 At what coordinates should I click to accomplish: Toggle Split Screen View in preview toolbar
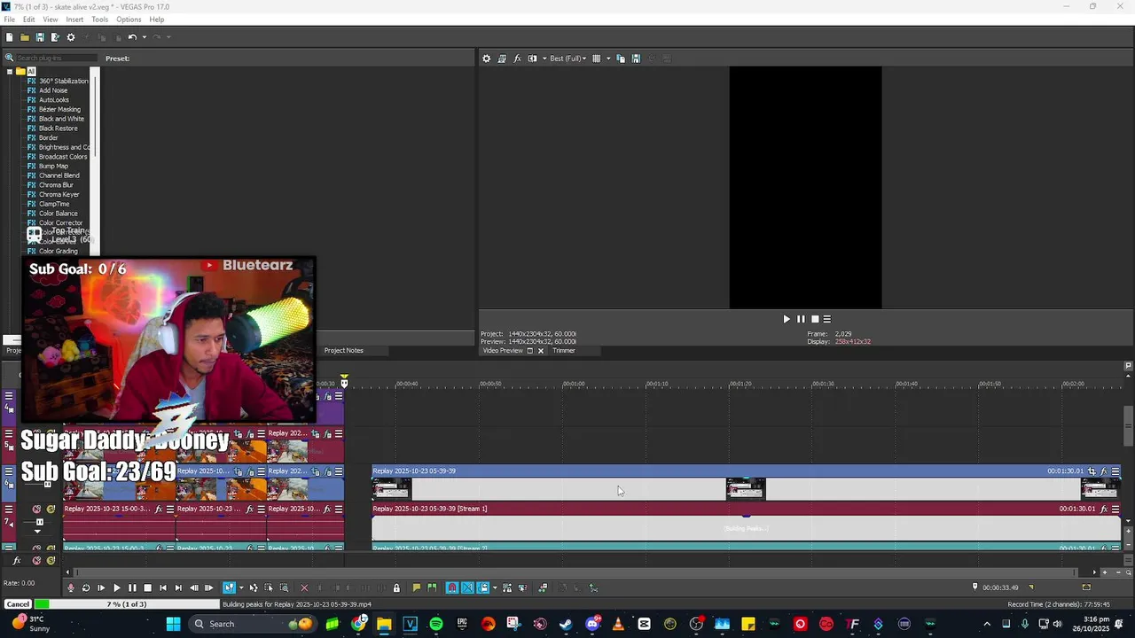point(532,58)
